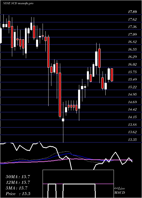The width and height of the screenshot is (142, 198).
Task: Click the 15.75 price axis label
Action: [132, 72]
